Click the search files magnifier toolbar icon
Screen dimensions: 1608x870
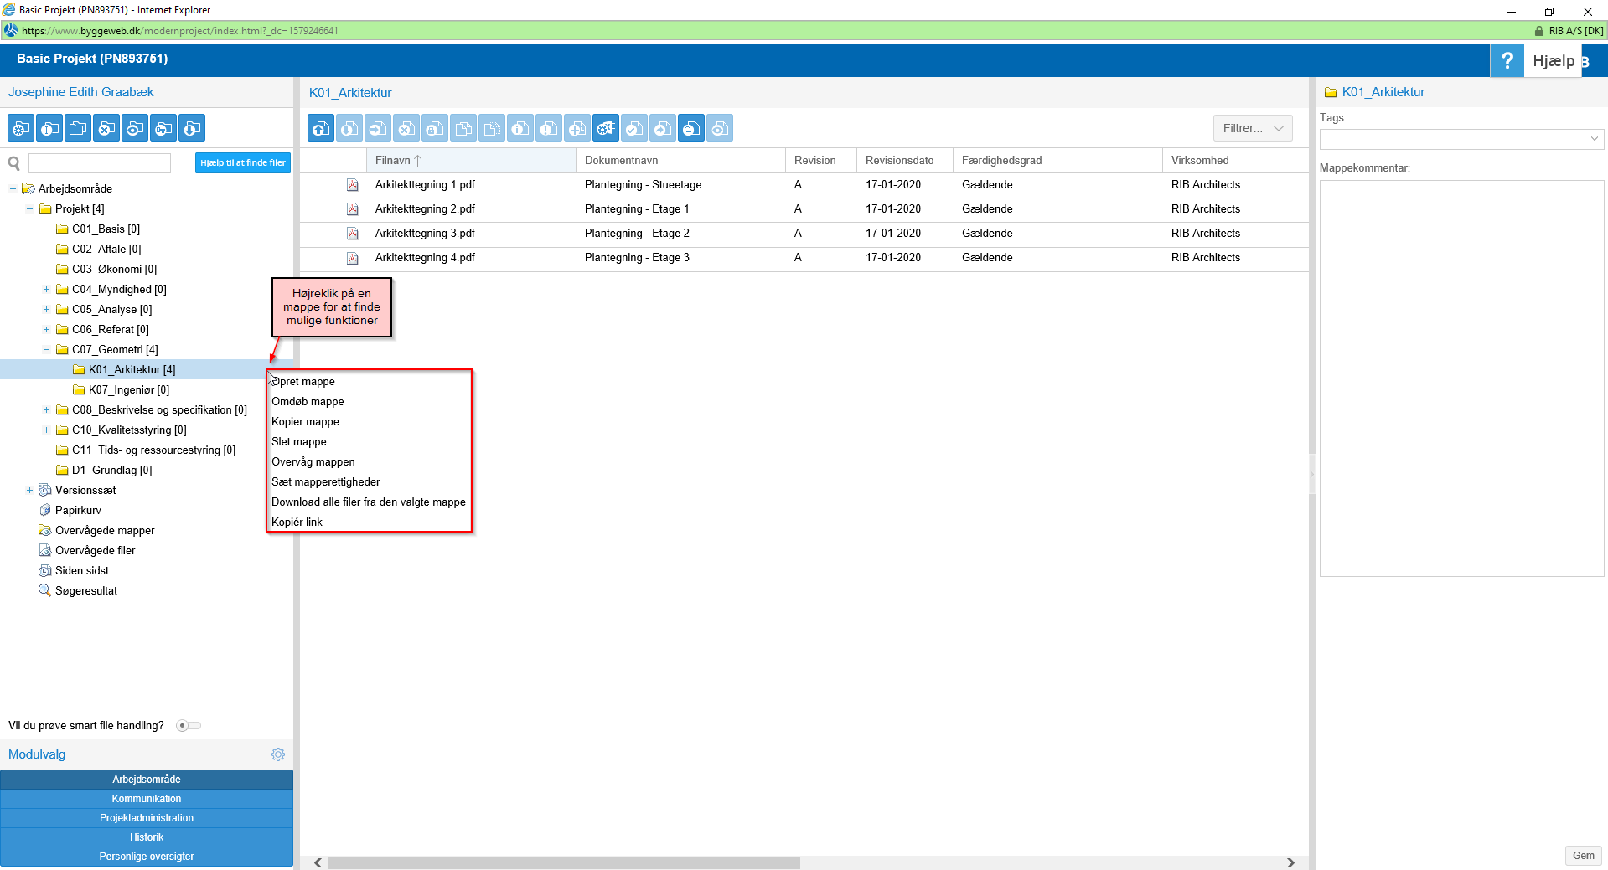pos(691,128)
